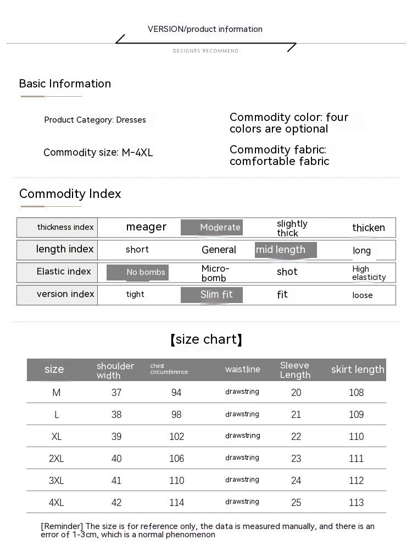Screen dimensions: 412x556
Task: Choose the mid length option
Action: (x=286, y=250)
